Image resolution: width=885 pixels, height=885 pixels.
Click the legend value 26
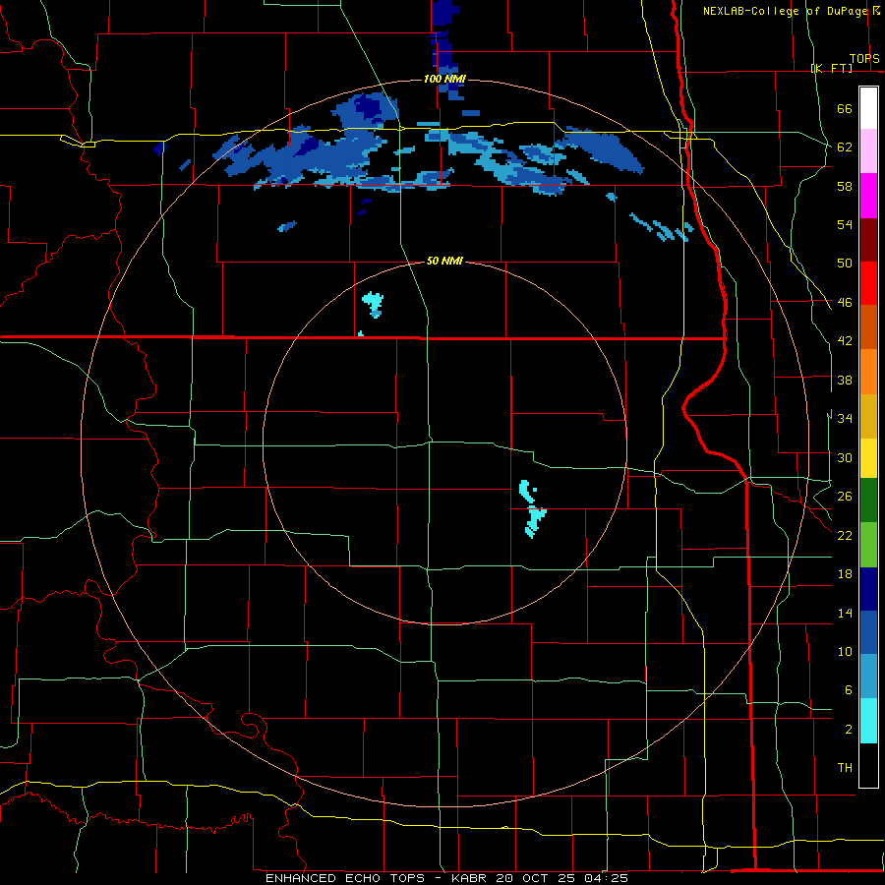(x=845, y=497)
